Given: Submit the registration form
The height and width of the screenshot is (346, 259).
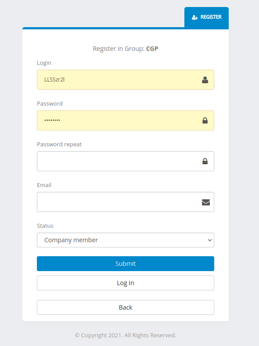Looking at the screenshot, I should [x=126, y=264].
